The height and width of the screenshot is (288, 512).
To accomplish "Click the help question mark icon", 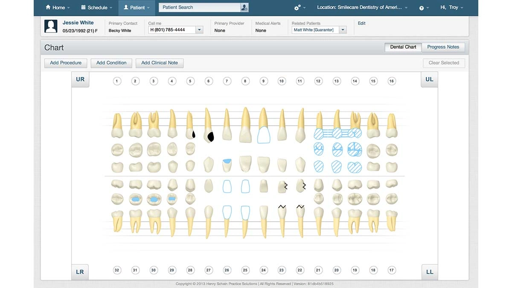I will (421, 7).
